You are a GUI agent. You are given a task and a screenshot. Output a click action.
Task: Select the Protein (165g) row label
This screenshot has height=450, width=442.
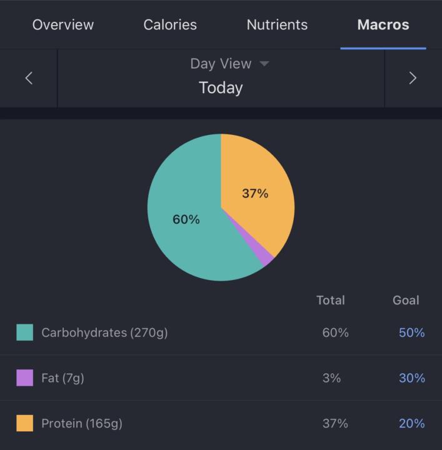tap(82, 423)
